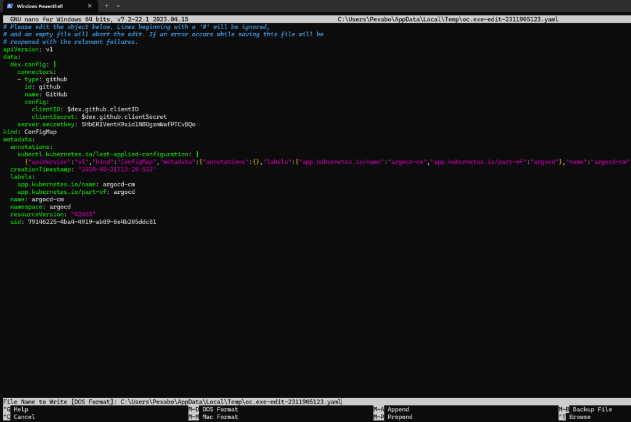Click the clientSecret value line

tap(99, 116)
